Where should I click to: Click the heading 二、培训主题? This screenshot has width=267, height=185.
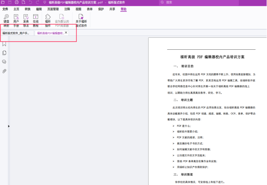[x=183, y=100]
